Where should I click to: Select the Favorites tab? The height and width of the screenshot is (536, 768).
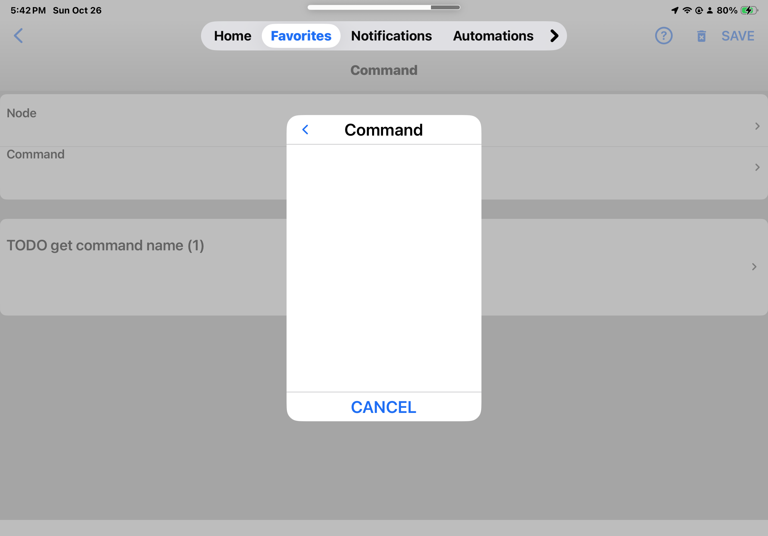click(x=301, y=36)
